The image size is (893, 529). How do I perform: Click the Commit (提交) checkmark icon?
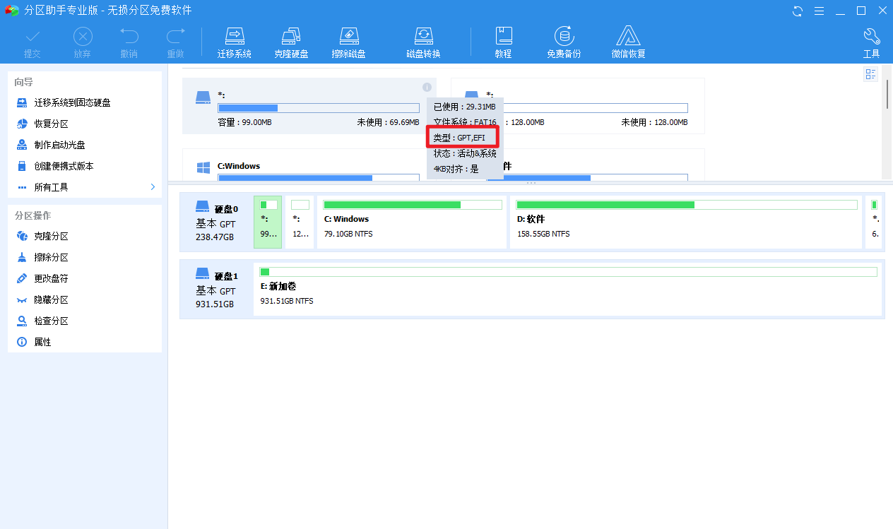click(x=32, y=40)
